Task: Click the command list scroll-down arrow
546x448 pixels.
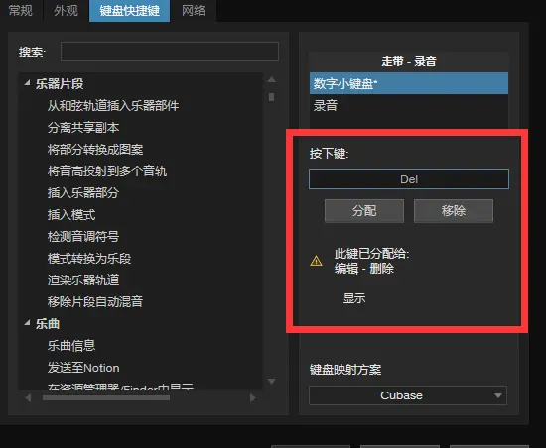Action: [x=271, y=382]
